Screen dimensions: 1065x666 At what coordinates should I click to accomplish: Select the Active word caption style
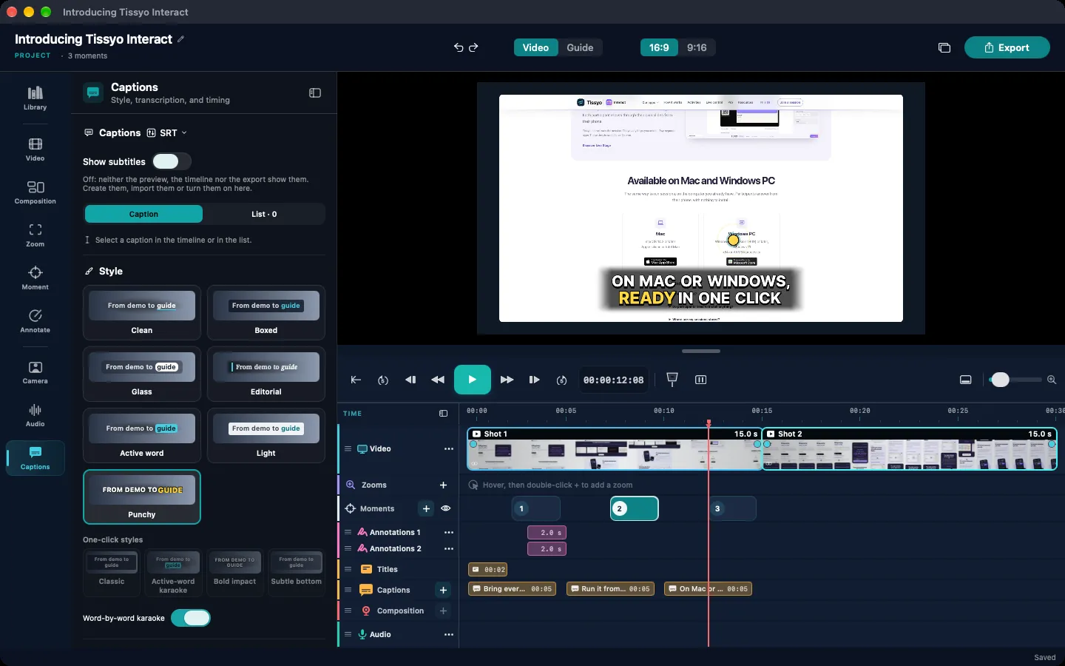click(x=142, y=435)
